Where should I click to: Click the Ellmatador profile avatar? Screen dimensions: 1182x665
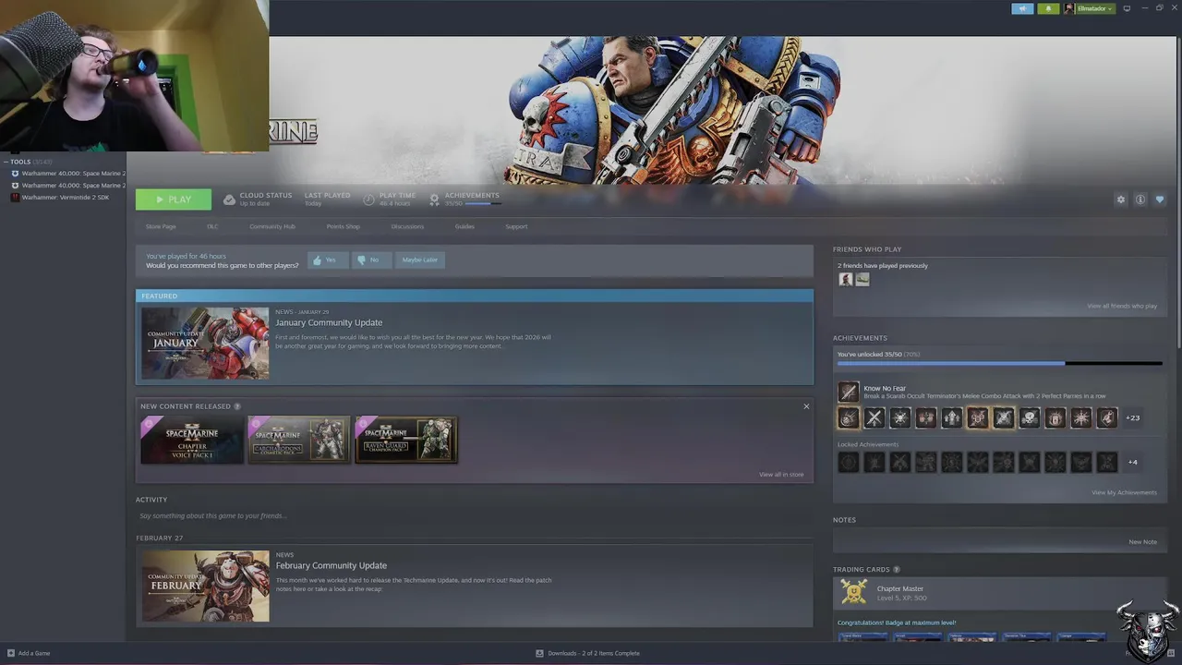coord(1069,8)
